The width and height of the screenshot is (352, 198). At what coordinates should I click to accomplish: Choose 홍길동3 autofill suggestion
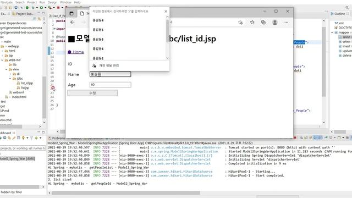128,39
